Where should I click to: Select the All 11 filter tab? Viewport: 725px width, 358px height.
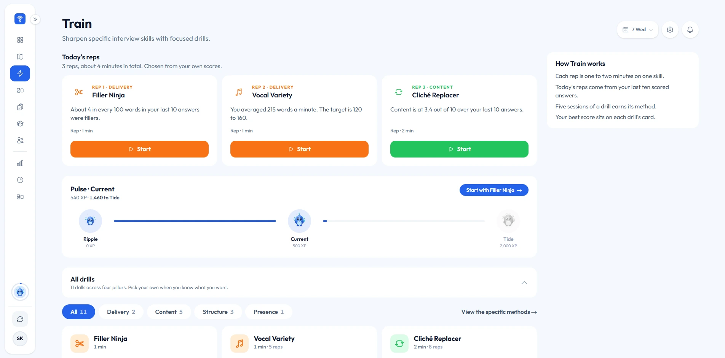(78, 312)
